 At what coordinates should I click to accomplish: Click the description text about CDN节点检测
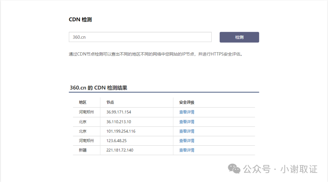click(x=156, y=54)
